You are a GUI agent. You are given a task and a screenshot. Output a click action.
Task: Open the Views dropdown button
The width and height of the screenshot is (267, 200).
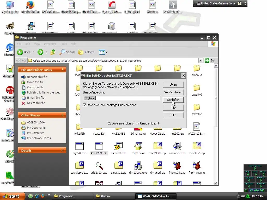click(x=103, y=52)
